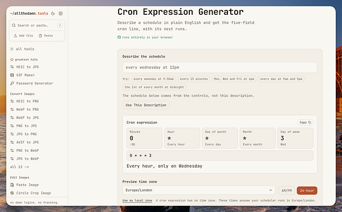Click the Paste Image icon
342x212 pixels.
12,185
